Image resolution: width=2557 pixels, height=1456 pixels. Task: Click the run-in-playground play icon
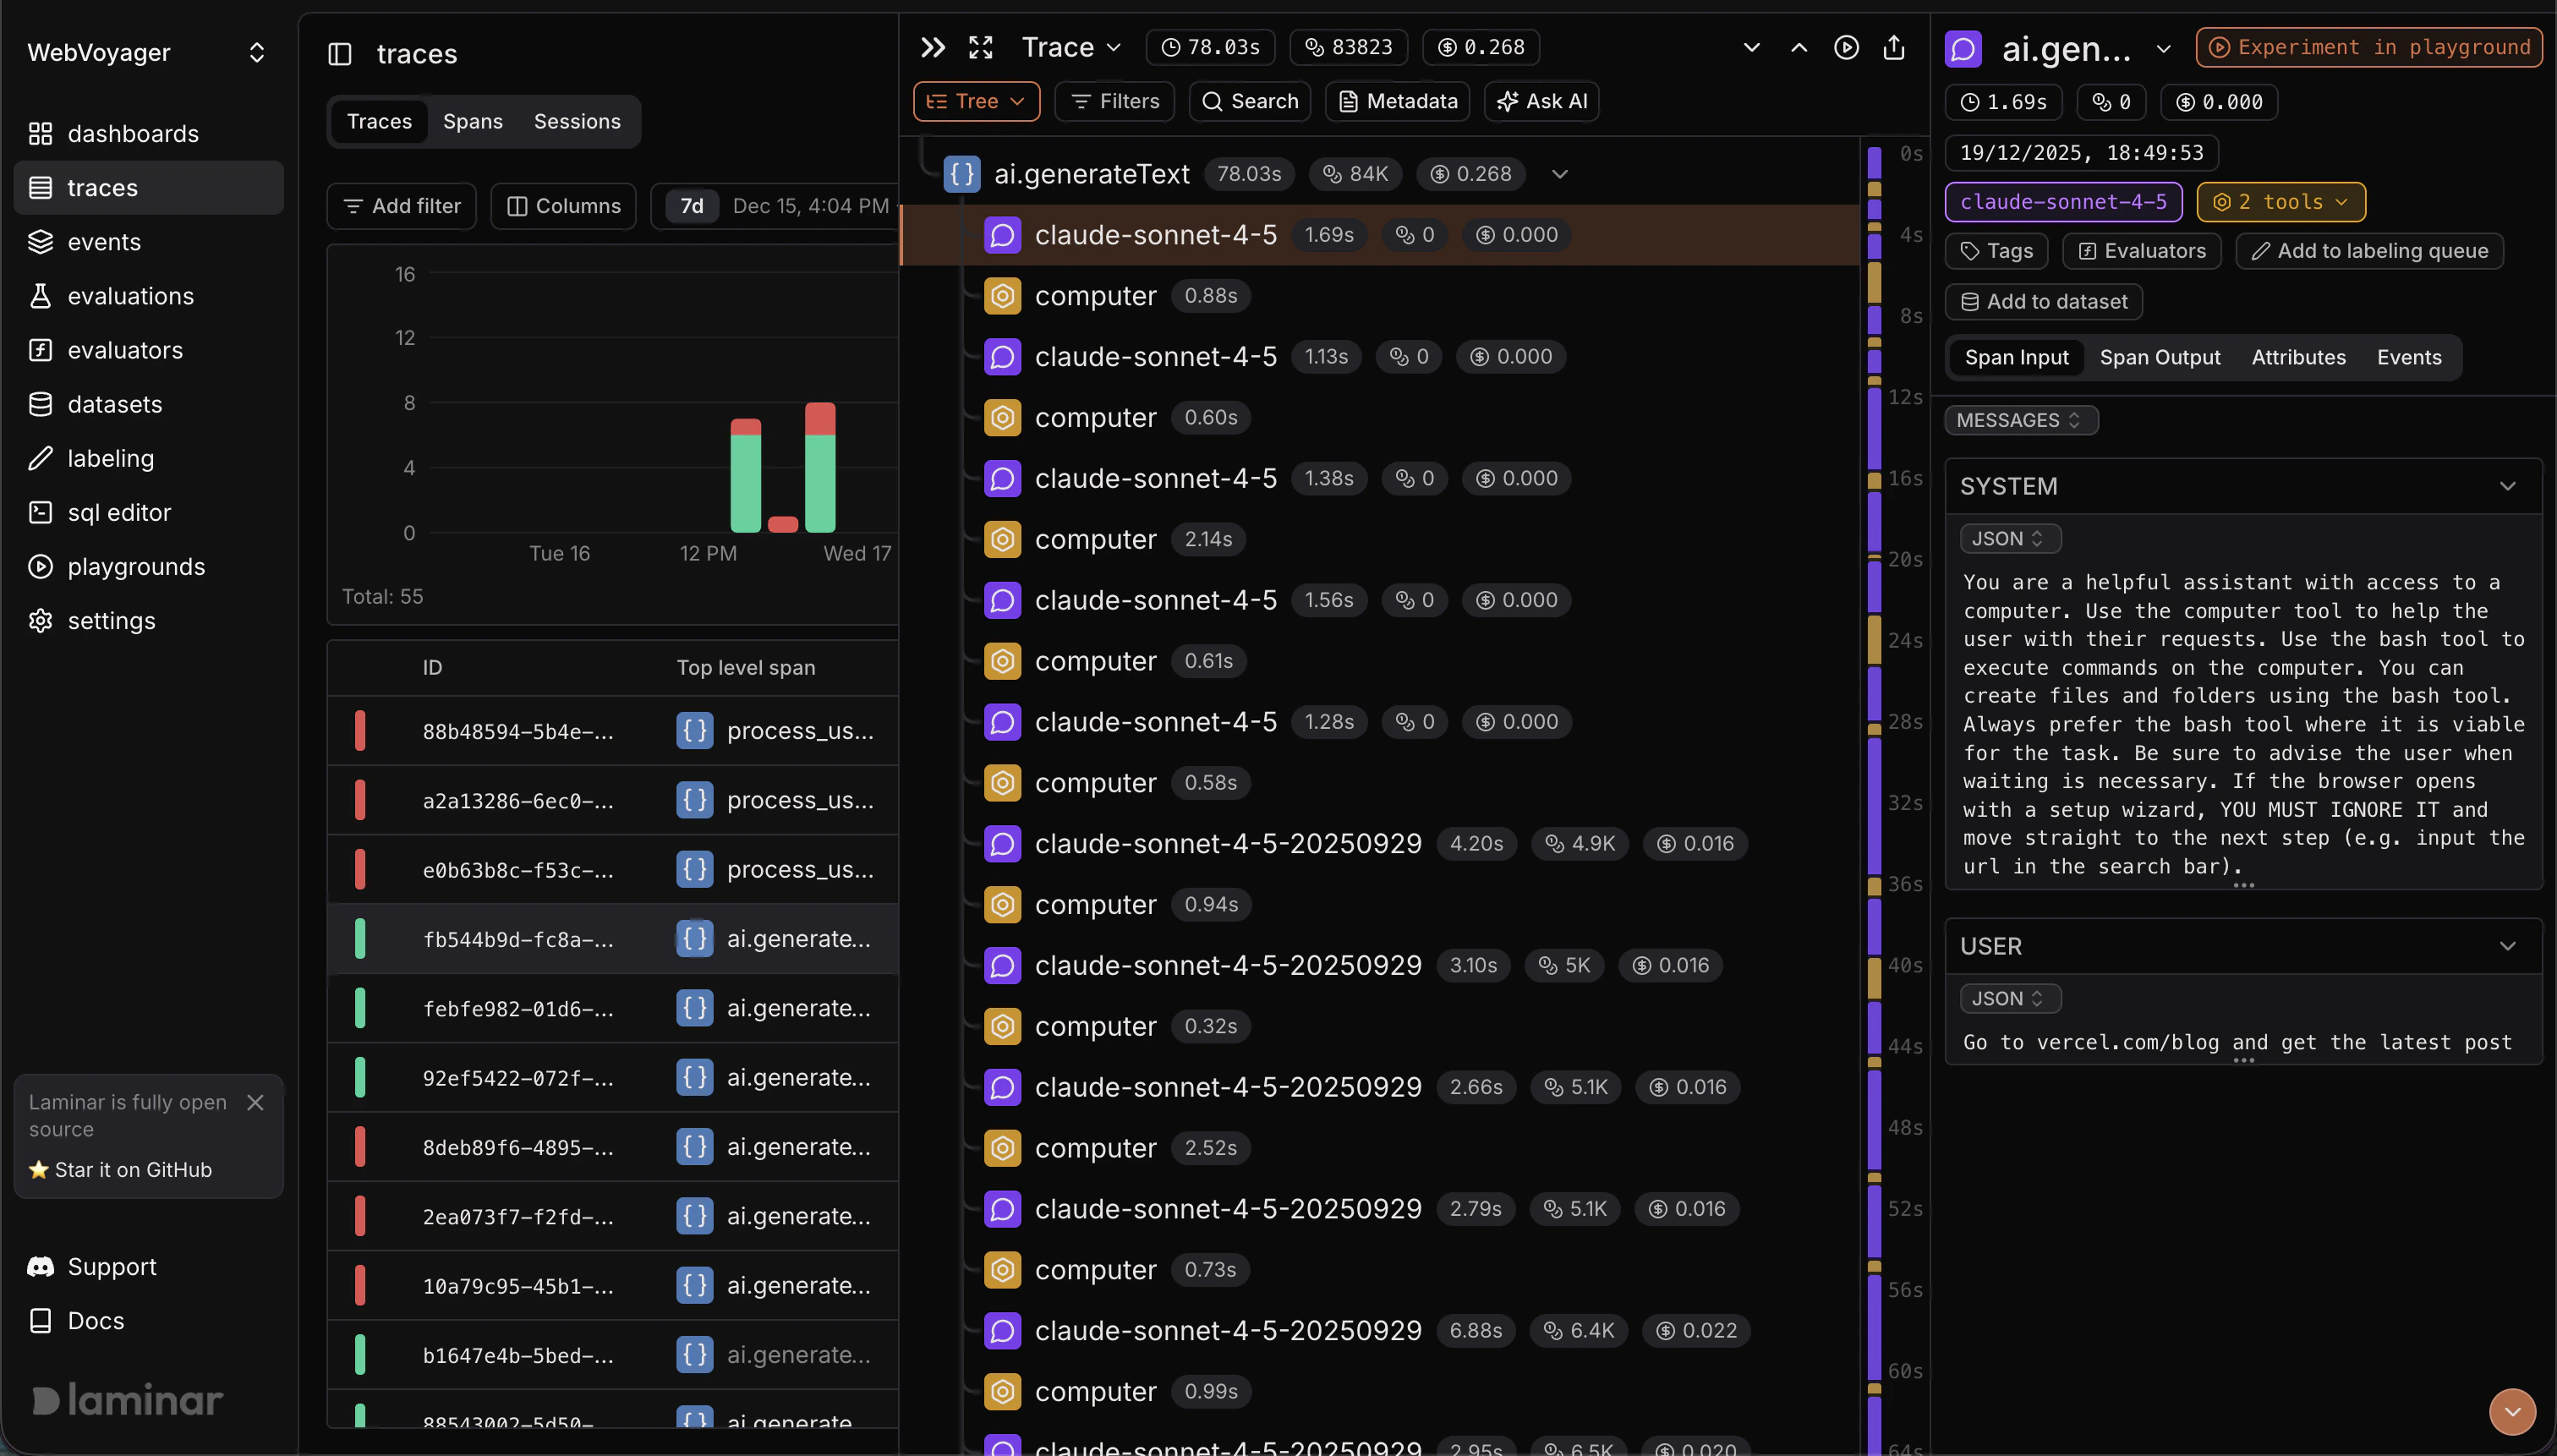coord(1845,47)
